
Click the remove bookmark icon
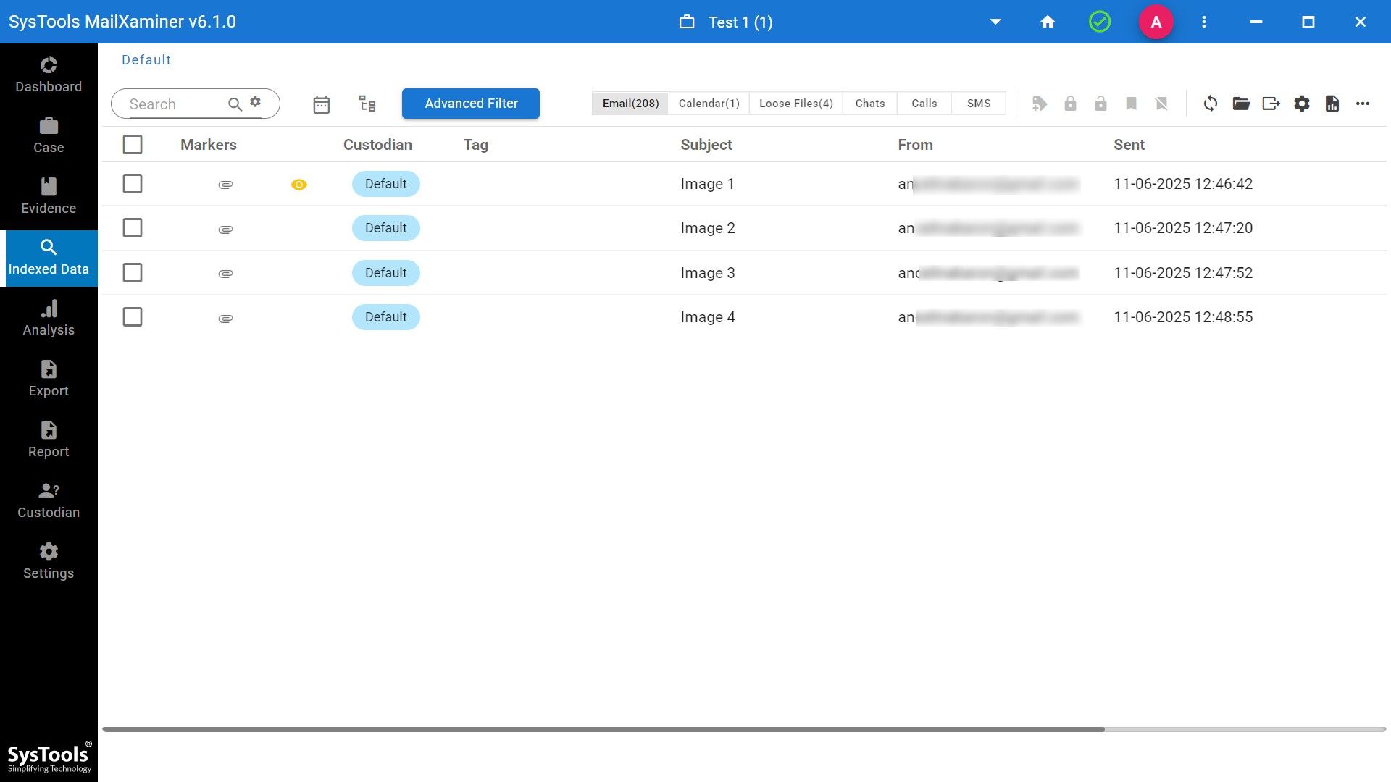click(1161, 104)
